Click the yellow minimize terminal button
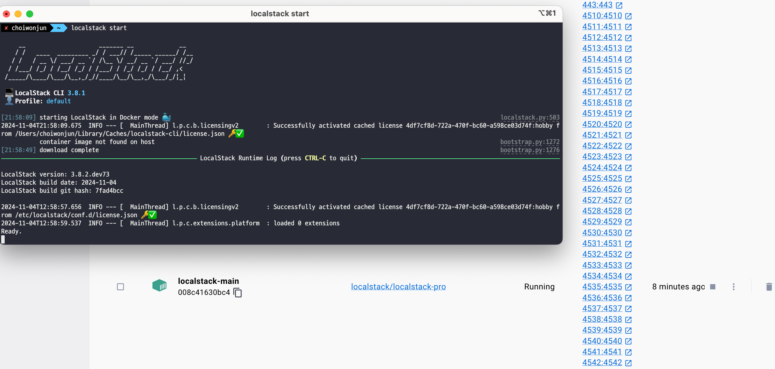Image resolution: width=775 pixels, height=369 pixels. click(x=18, y=14)
